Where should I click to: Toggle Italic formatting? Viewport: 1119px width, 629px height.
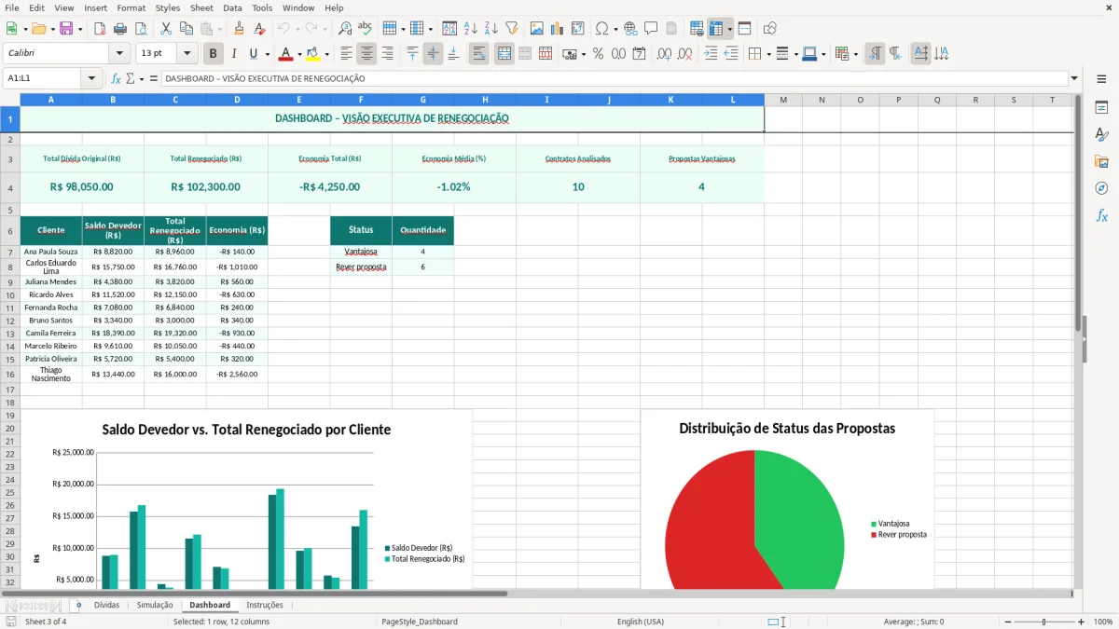(x=233, y=54)
